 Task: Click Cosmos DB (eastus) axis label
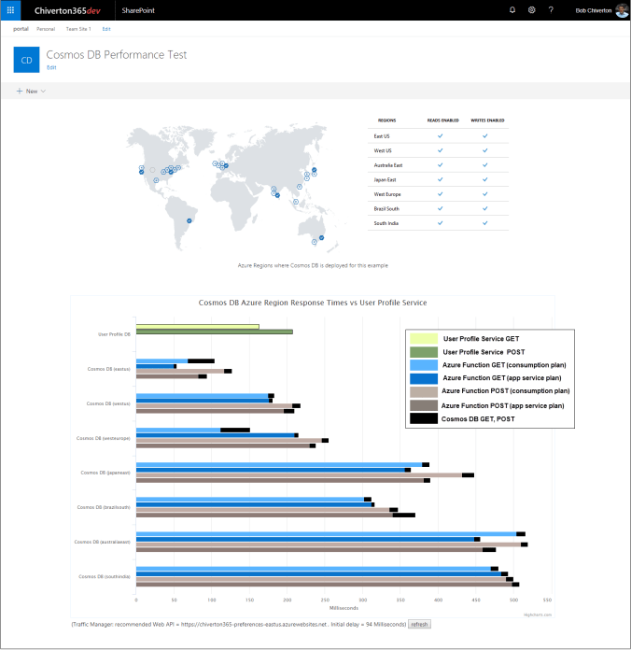click(108, 369)
